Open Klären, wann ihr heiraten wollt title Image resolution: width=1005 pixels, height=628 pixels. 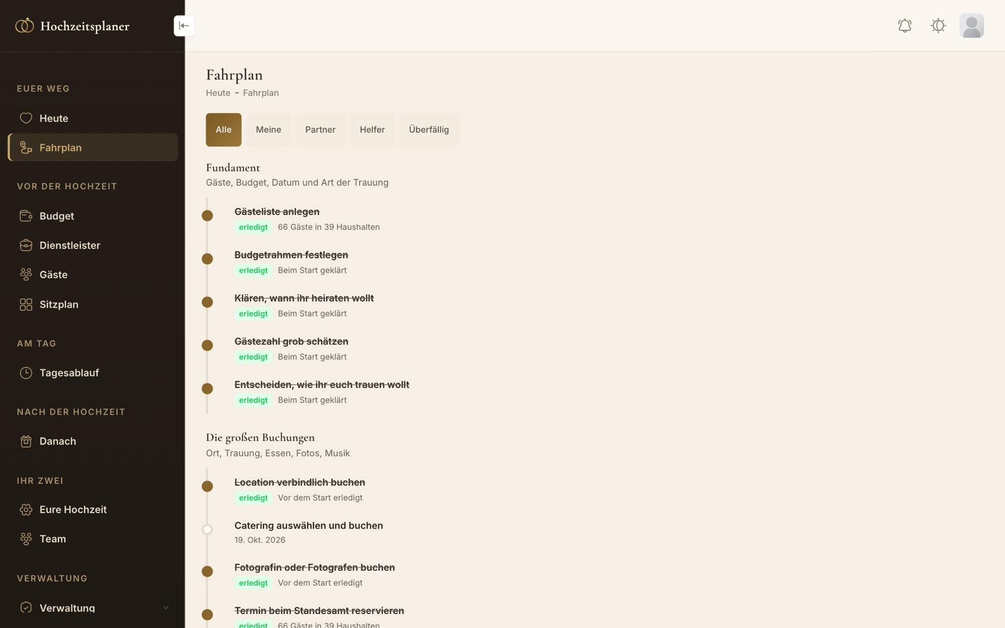(x=304, y=298)
